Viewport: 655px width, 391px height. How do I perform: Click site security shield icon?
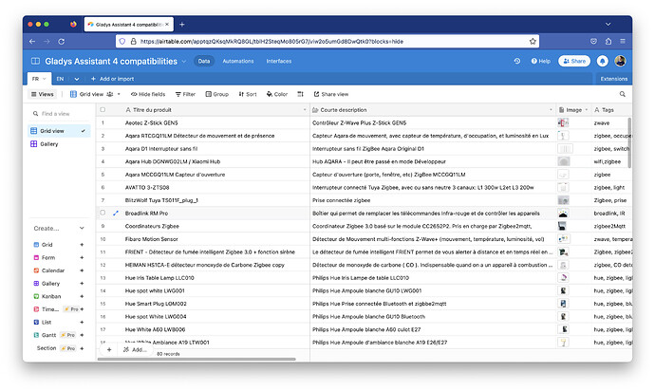pyautogui.click(x=122, y=42)
